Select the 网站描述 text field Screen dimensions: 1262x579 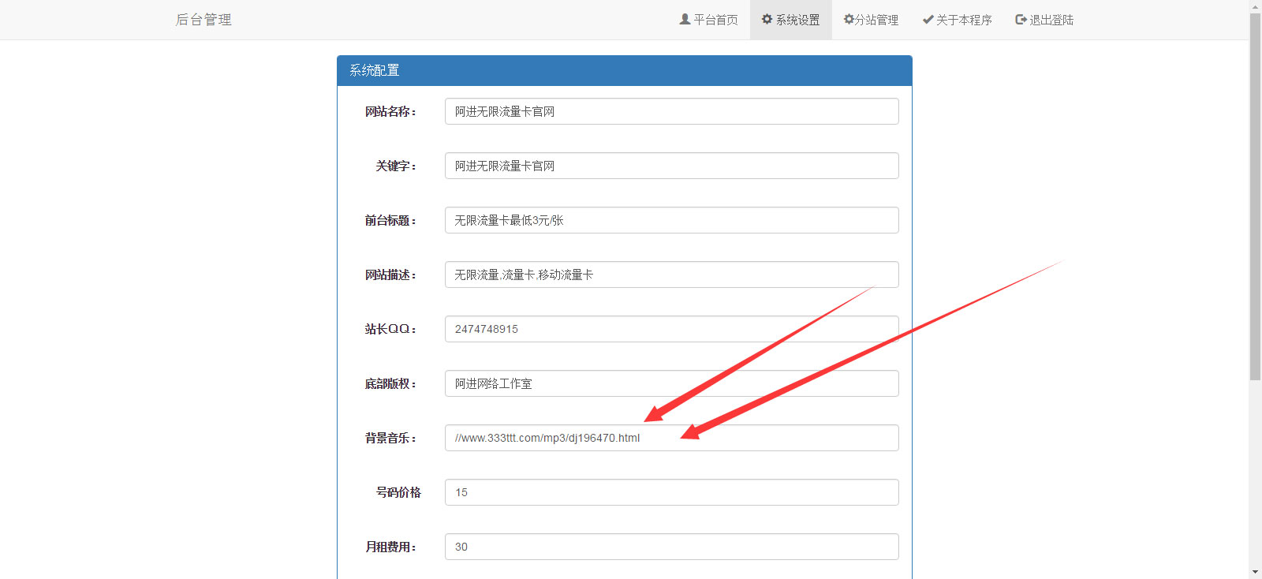point(671,275)
